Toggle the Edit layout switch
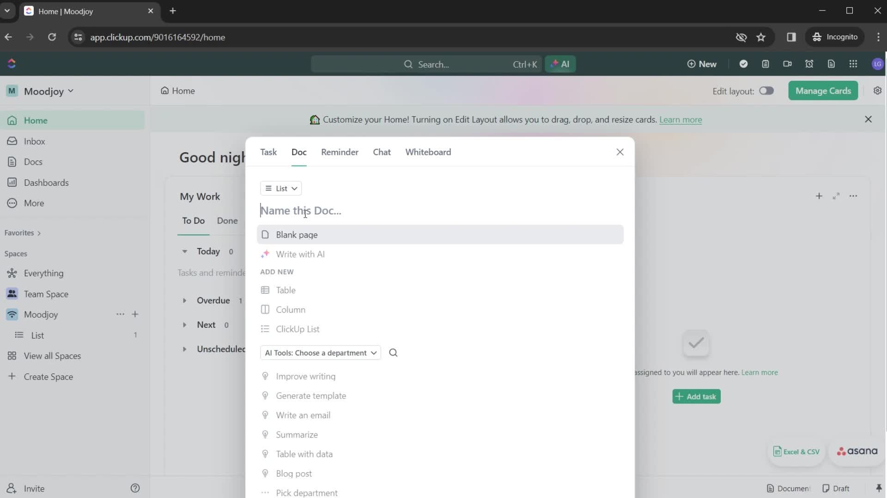Viewport: 887px width, 498px height. [x=766, y=90]
